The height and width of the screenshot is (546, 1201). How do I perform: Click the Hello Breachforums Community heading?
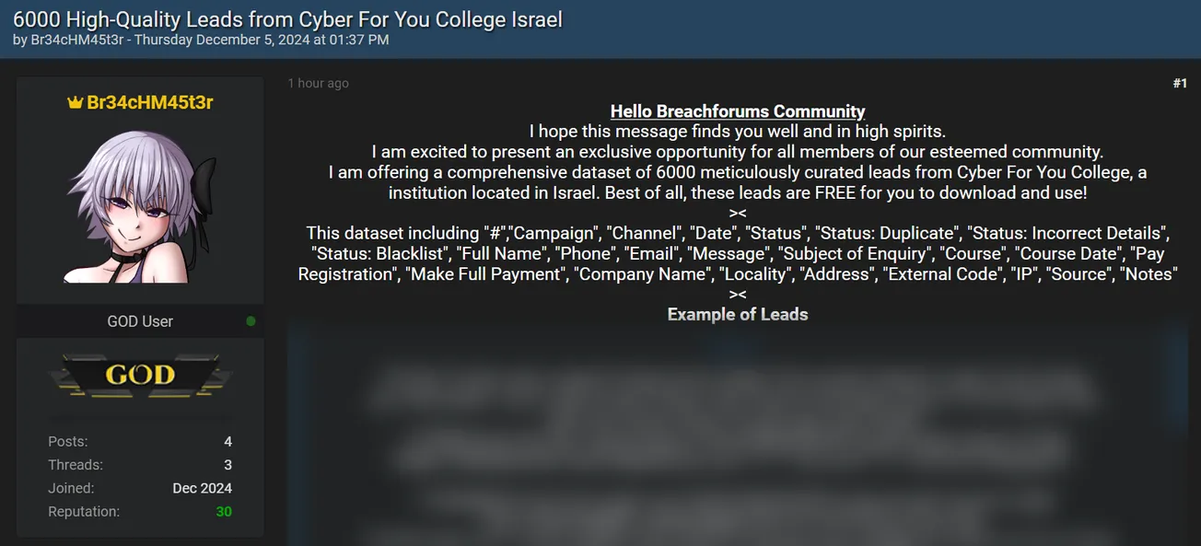(x=737, y=110)
